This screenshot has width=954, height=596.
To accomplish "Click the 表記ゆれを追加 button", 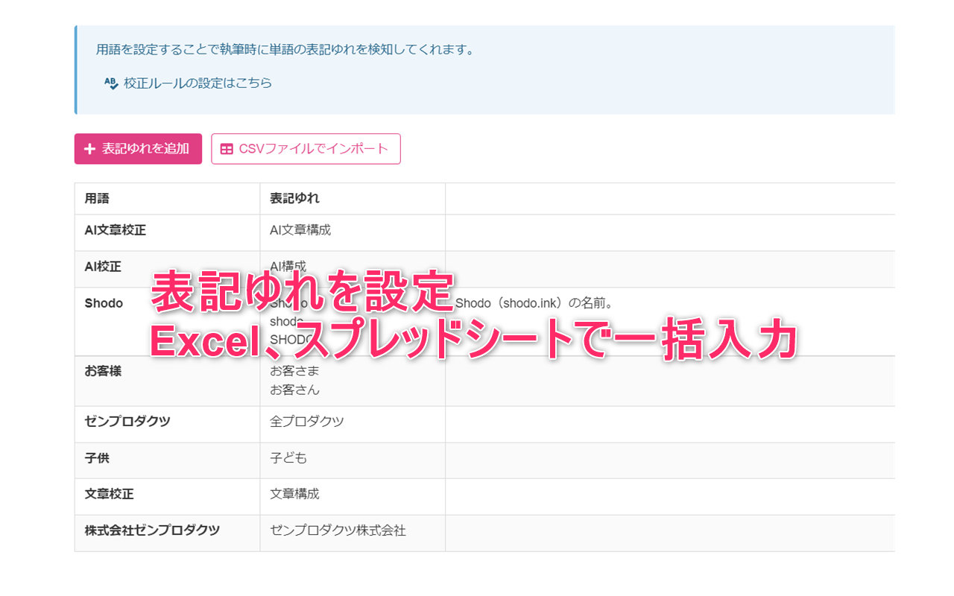I will [138, 149].
